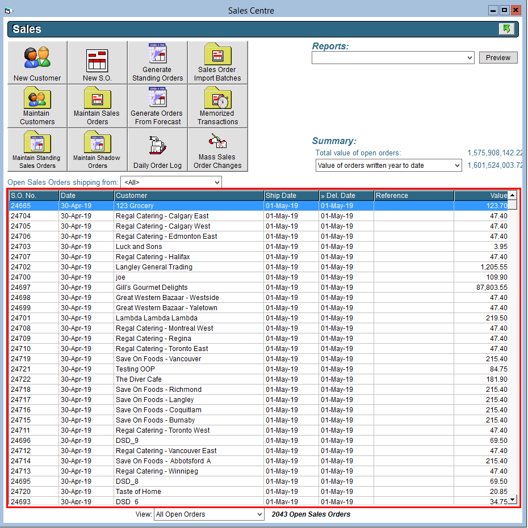Select Regal Catering - Calgary East row
Screen dimensions: 528x528
(258, 216)
